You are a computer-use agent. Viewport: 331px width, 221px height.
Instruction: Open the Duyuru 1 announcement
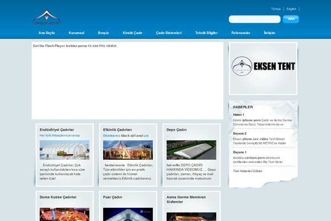click(x=239, y=152)
